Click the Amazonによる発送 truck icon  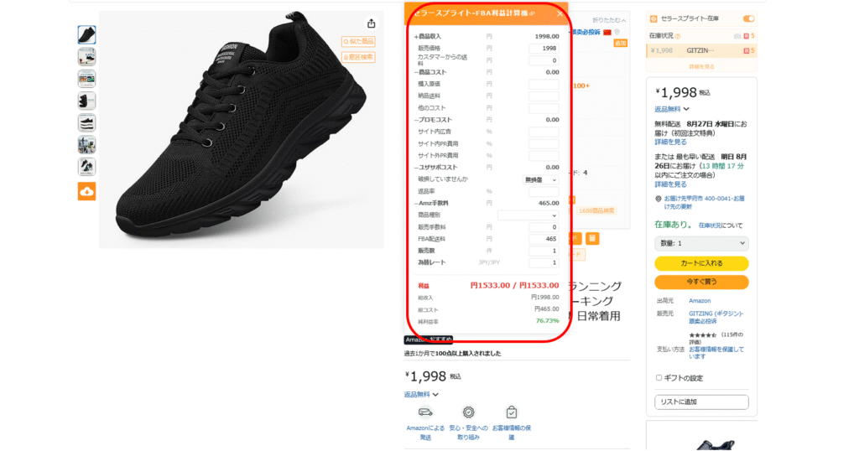pyautogui.click(x=425, y=412)
